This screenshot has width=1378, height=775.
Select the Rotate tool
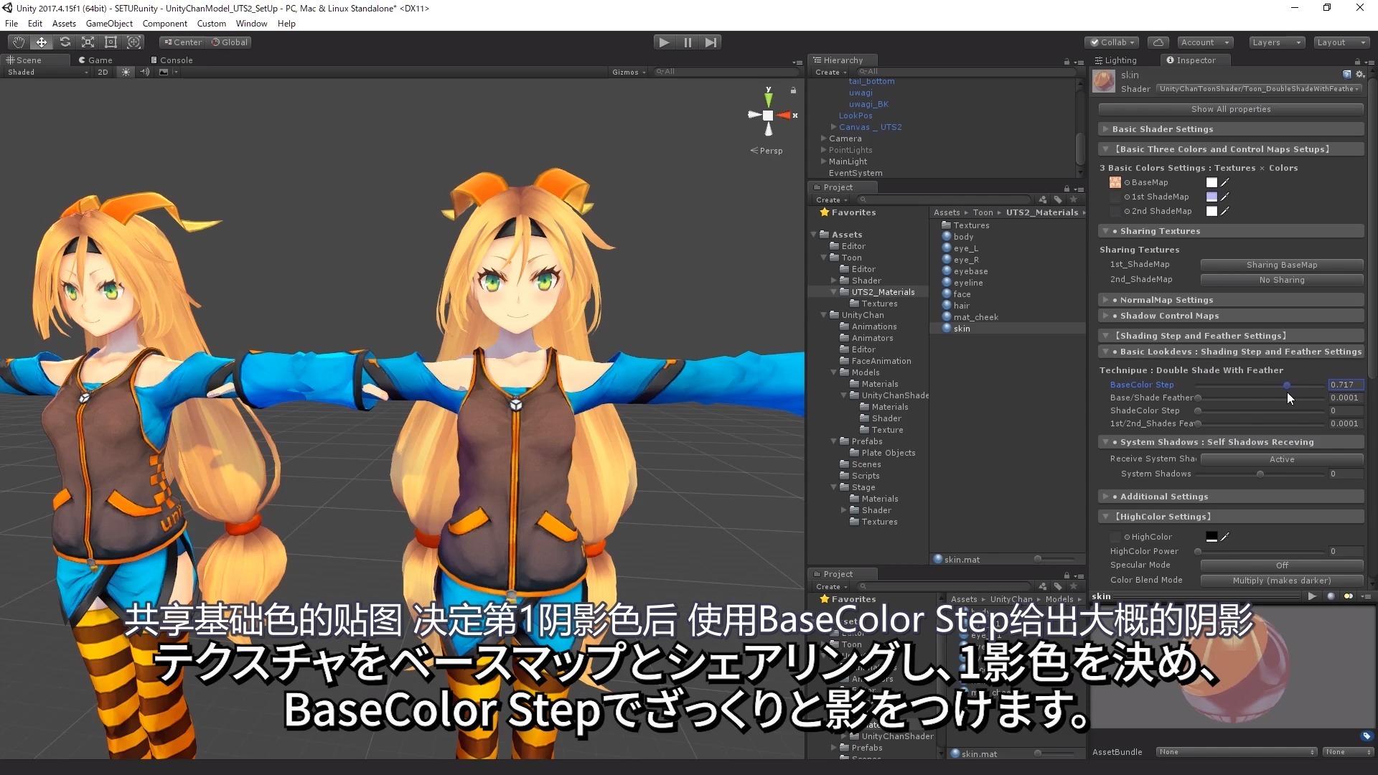coord(65,42)
